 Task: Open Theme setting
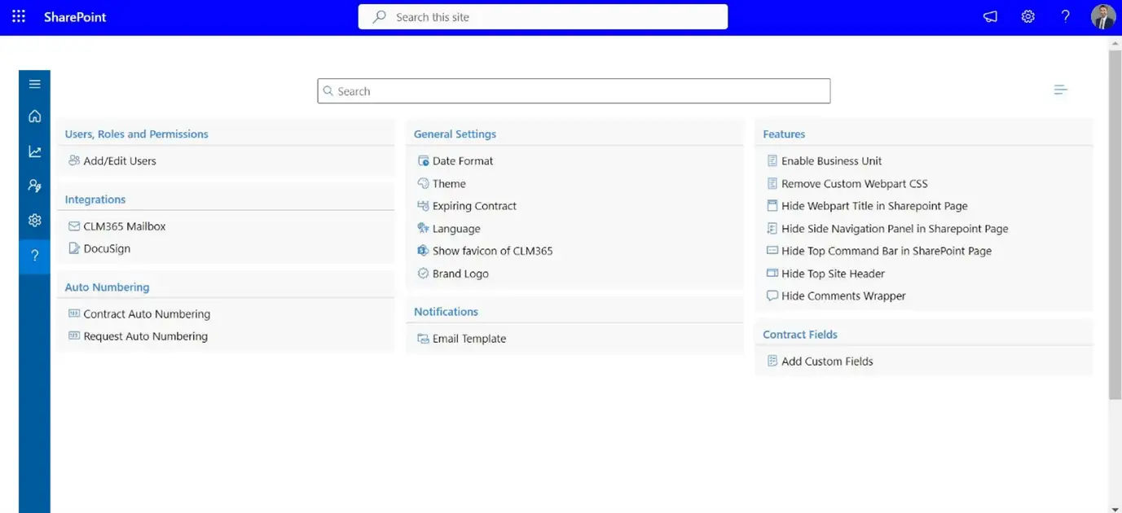pyautogui.click(x=449, y=184)
